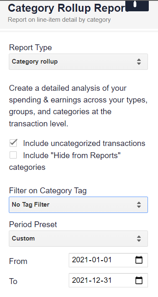This screenshot has height=297, width=158.
Task: Uncheck Include uncategorized transactions checkbox
Action: [x=13, y=143]
